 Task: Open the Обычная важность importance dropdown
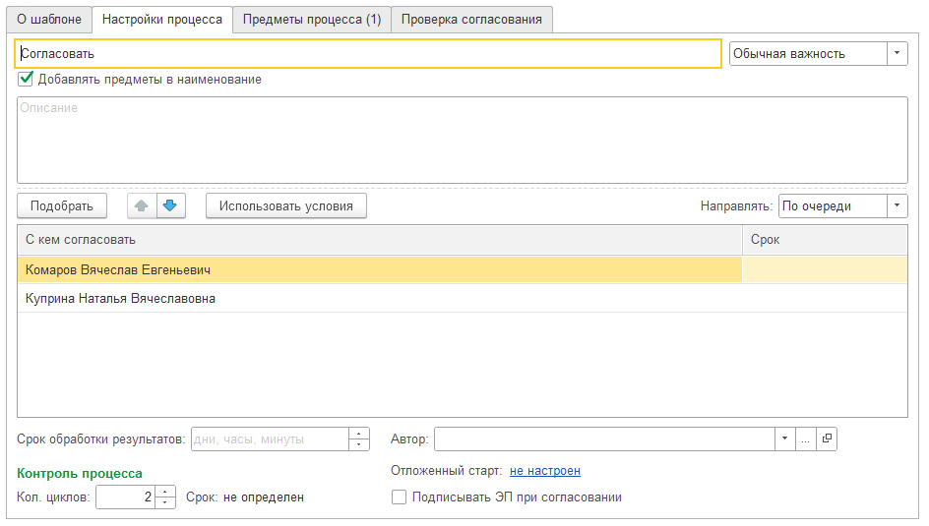point(897,54)
